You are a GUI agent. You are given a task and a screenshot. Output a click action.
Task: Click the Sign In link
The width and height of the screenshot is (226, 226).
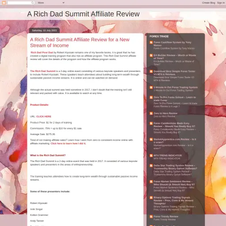click(x=221, y=3)
